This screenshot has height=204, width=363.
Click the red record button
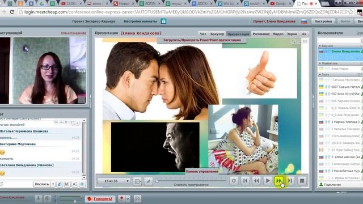click(121, 199)
